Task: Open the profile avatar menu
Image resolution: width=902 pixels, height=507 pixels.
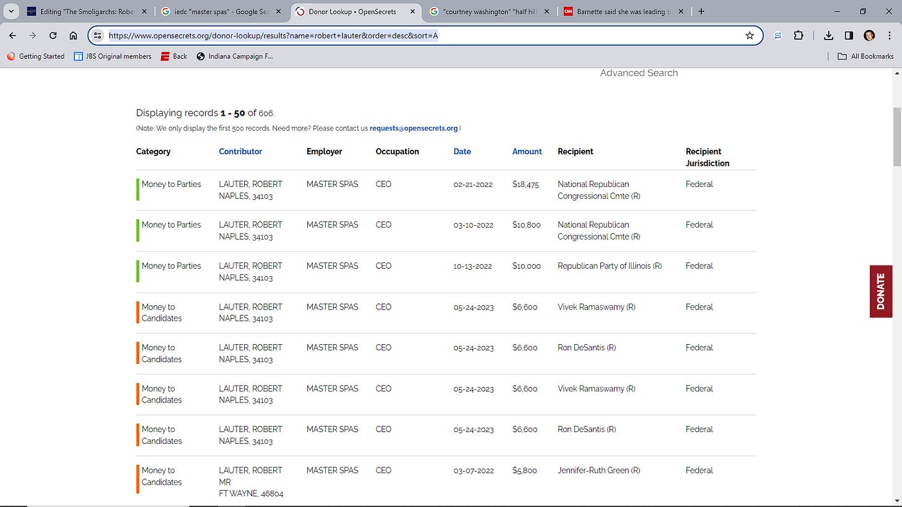Action: point(869,36)
